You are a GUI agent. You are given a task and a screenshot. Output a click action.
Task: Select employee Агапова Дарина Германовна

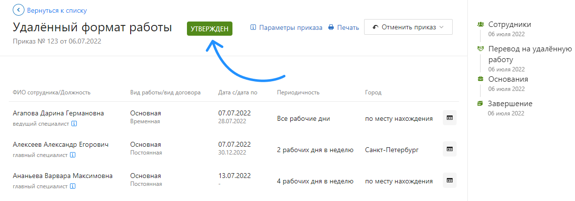(x=58, y=113)
